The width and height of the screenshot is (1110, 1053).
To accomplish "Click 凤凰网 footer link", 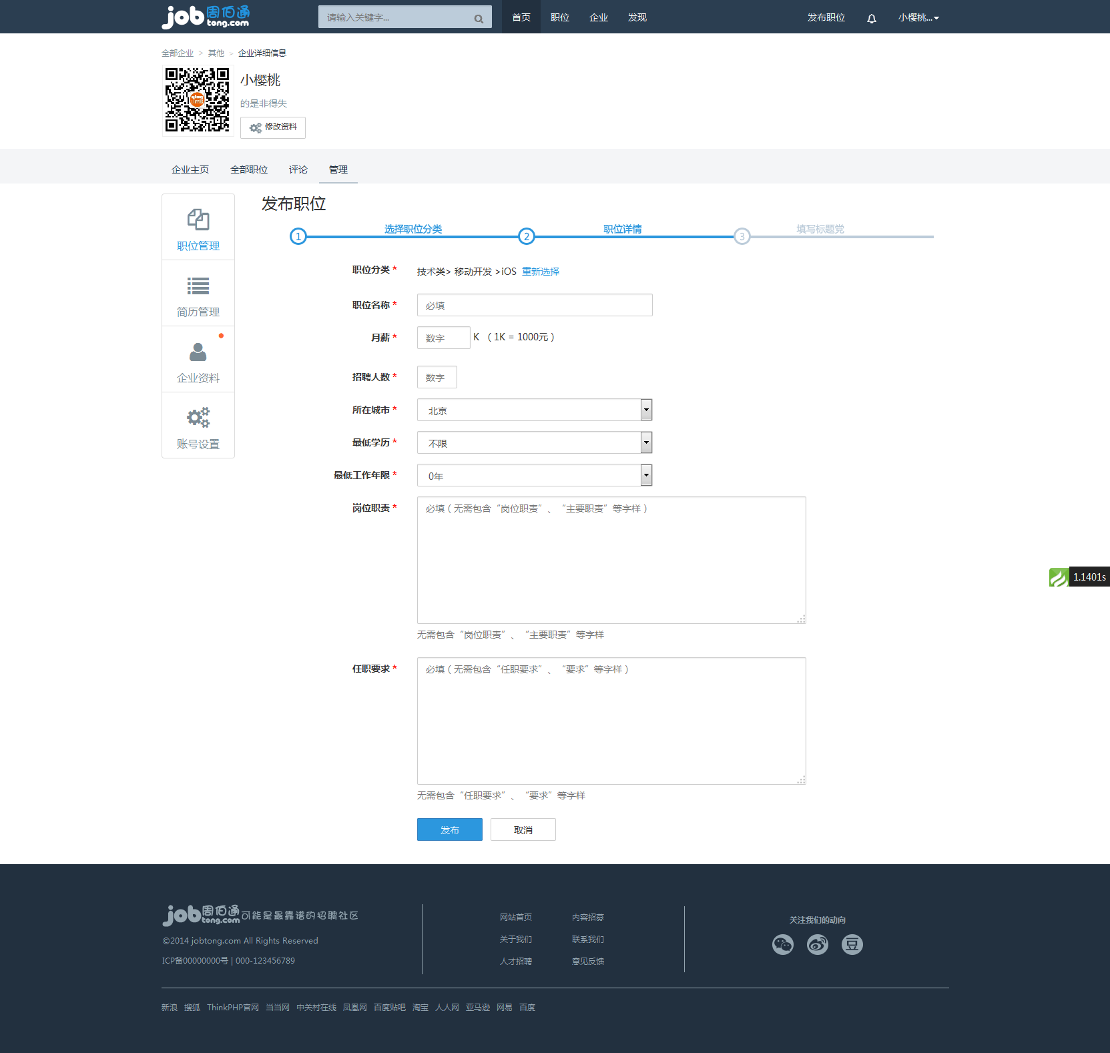I will [355, 1008].
